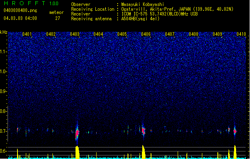Click the tall yellow power peak under 0406

pos(143,152)
